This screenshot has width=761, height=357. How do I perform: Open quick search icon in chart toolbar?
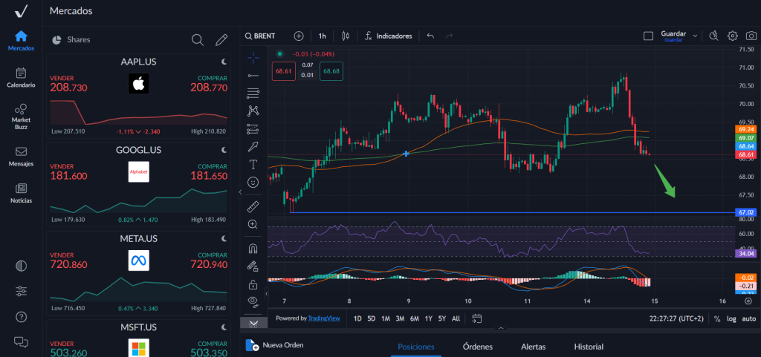tap(713, 36)
